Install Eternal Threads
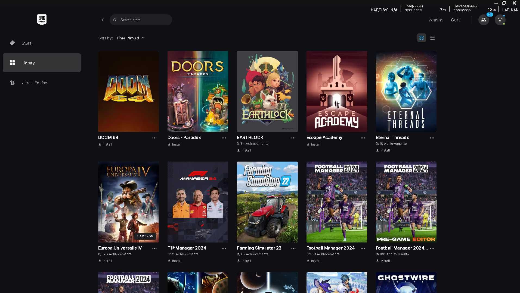 coord(383,150)
